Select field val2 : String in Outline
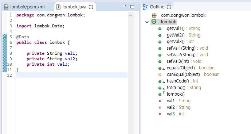This screenshot has width=251, height=134. [179, 107]
